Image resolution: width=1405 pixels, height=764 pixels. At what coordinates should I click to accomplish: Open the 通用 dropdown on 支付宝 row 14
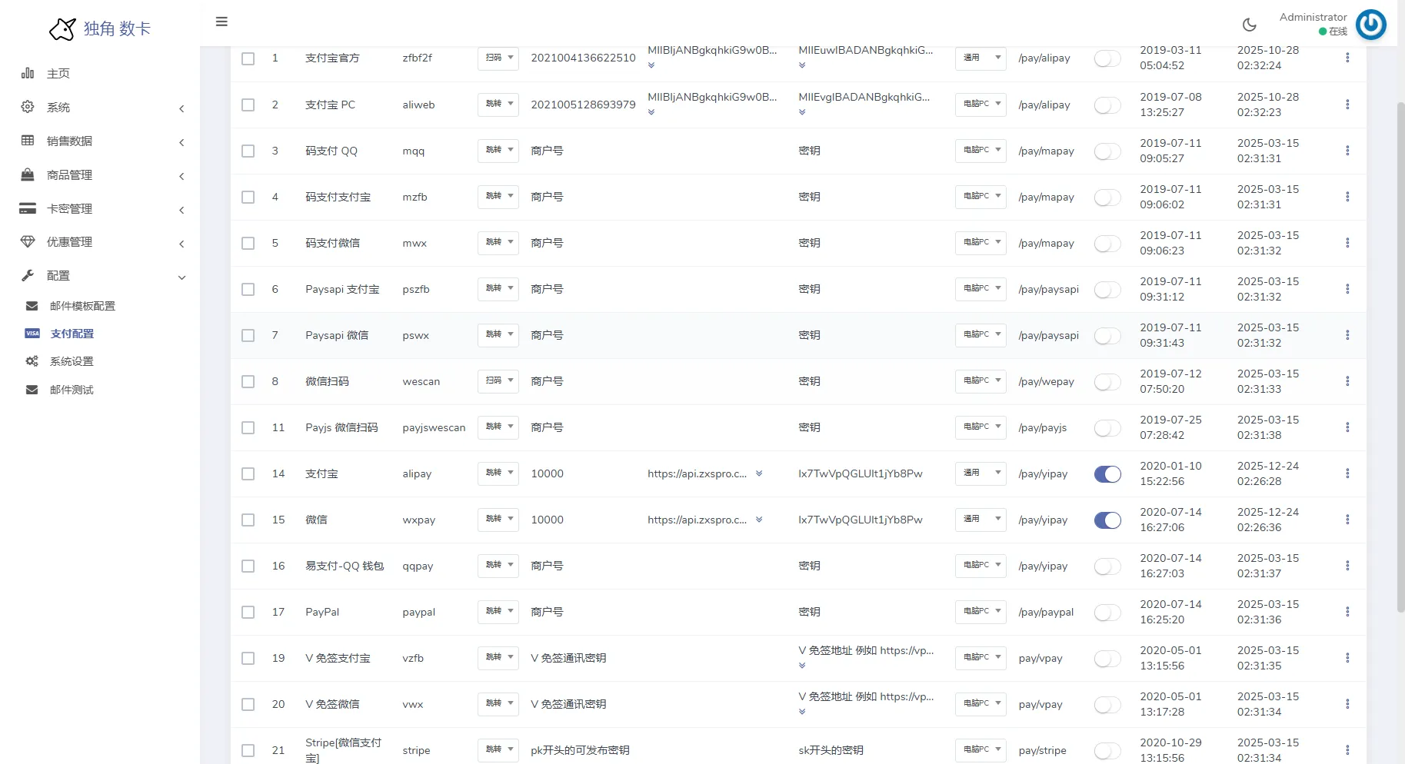pos(980,473)
